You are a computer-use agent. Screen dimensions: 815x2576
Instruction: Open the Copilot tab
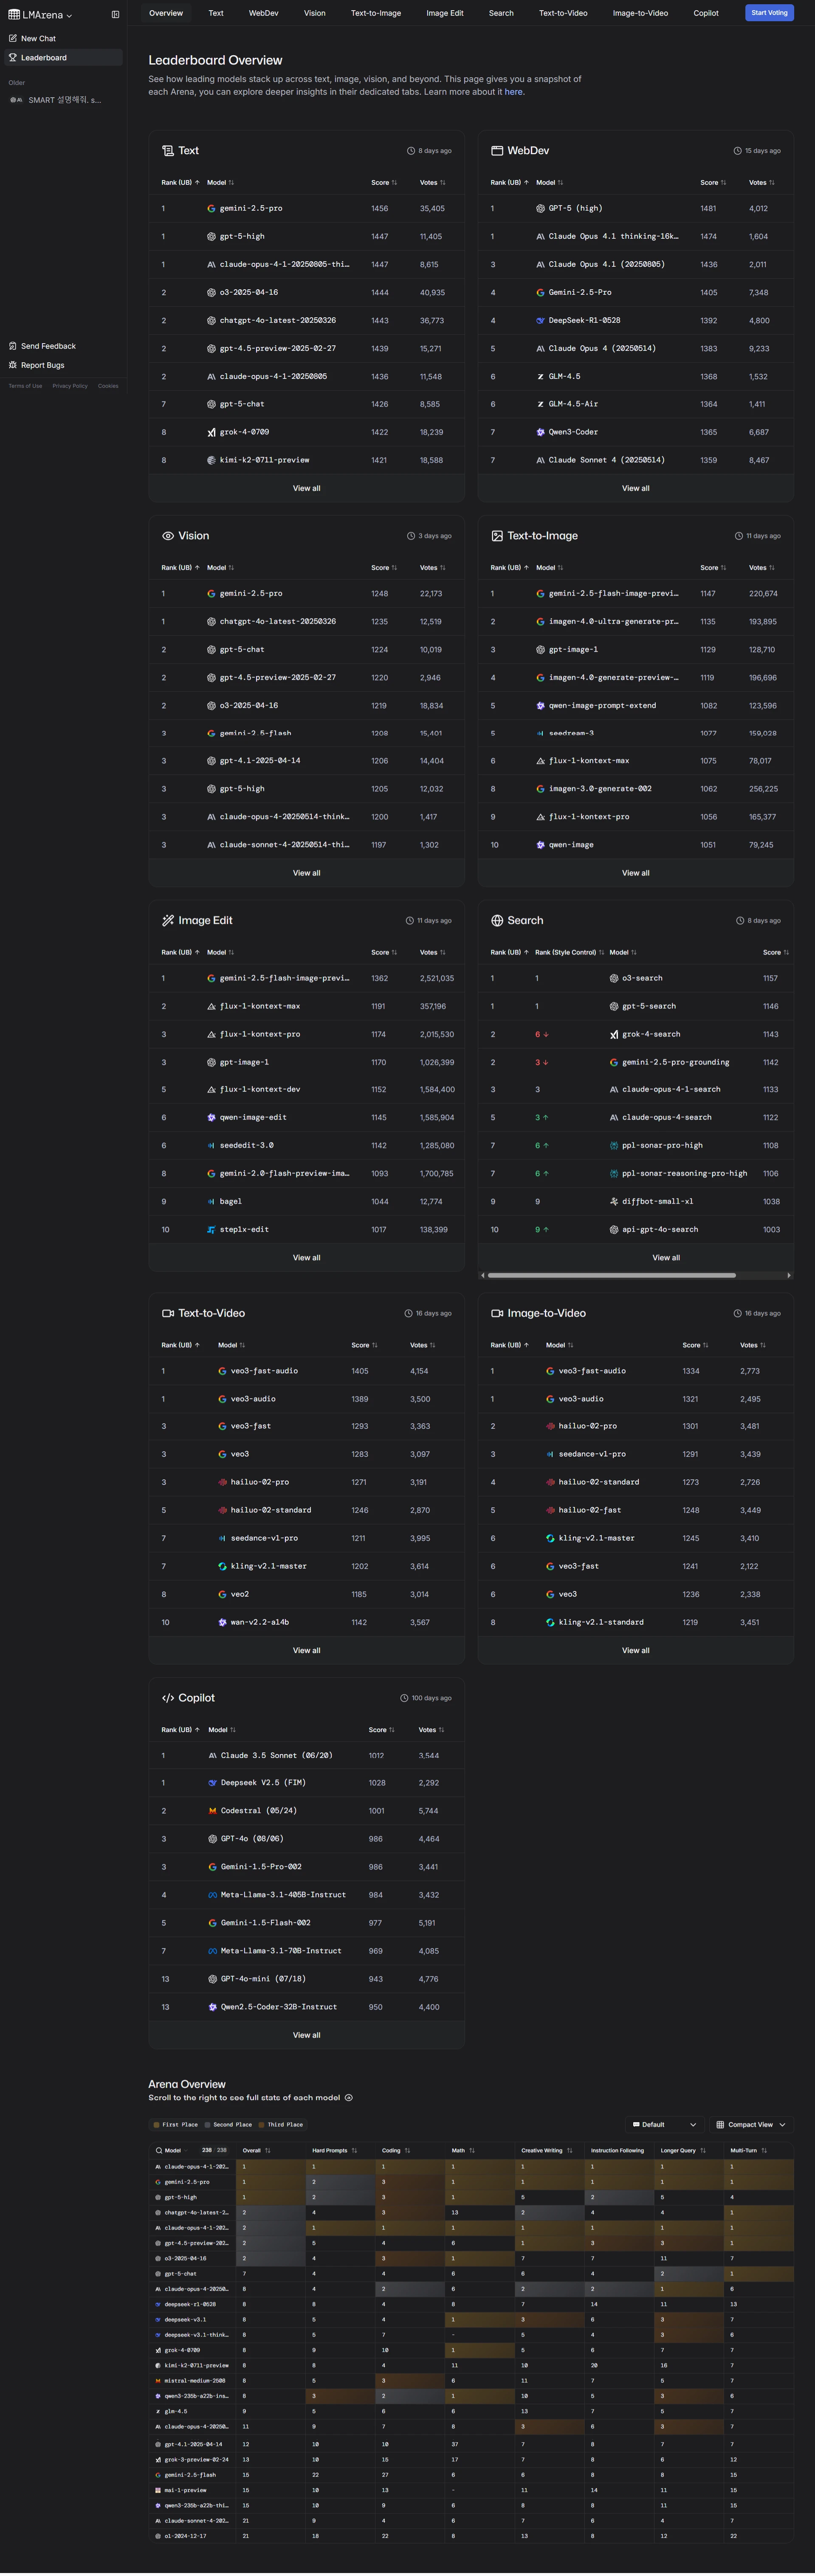point(706,13)
